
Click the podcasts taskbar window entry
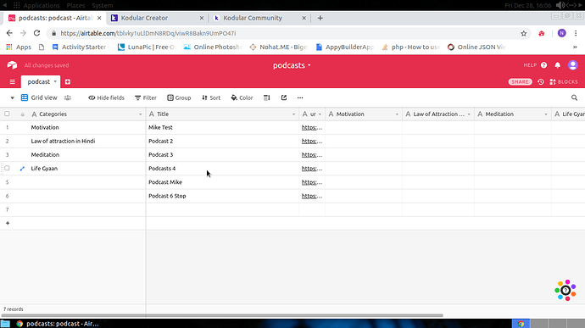[58, 324]
